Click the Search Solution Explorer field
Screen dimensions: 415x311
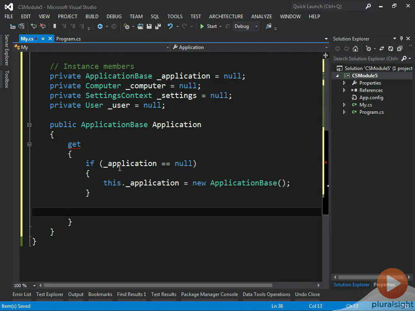(366, 59)
